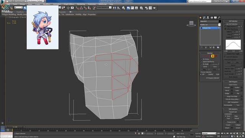The width and height of the screenshot is (245, 138).
Task: Click the Pin Stack icon
Action: (x=202, y=48)
